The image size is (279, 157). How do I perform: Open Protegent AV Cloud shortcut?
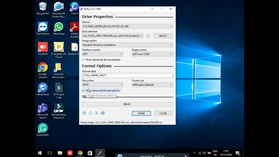[x=58, y=50]
